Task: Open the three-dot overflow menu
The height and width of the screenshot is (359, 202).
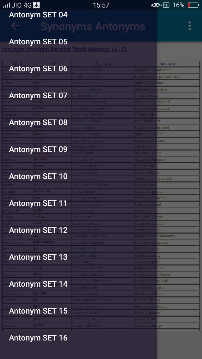Action: click(x=190, y=26)
